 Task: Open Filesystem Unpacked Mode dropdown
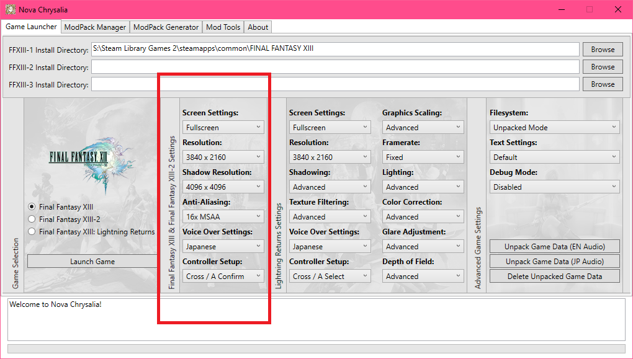point(555,128)
